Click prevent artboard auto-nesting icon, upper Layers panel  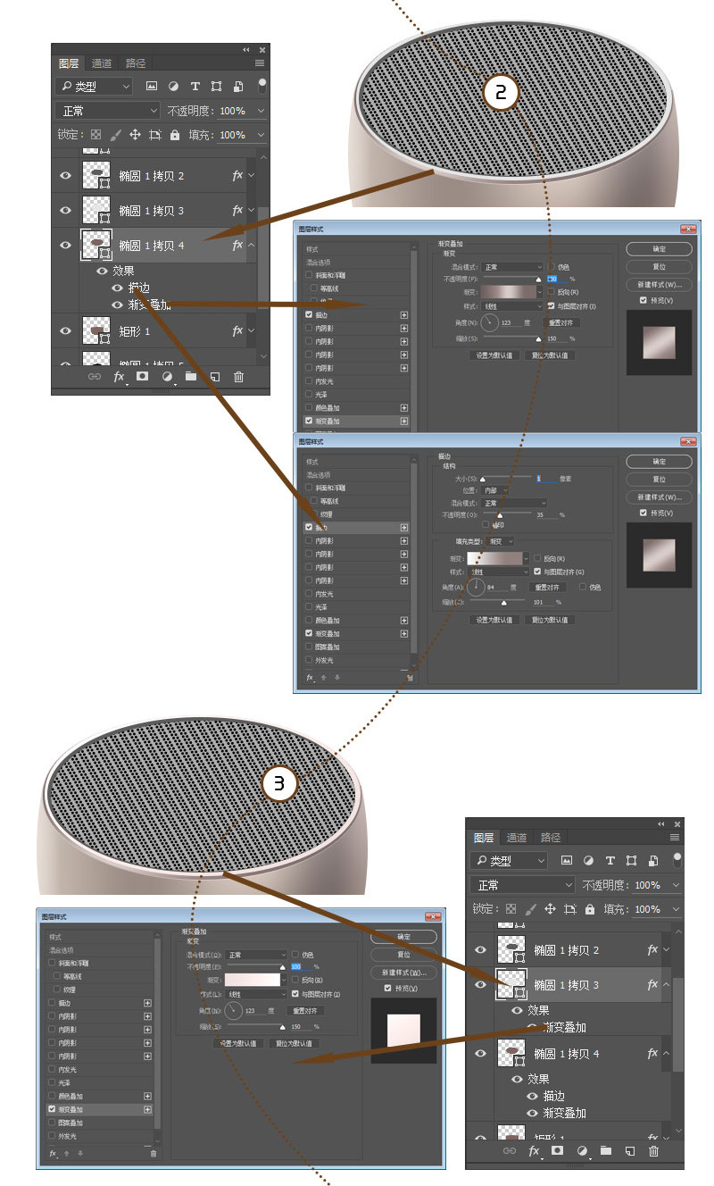(155, 135)
